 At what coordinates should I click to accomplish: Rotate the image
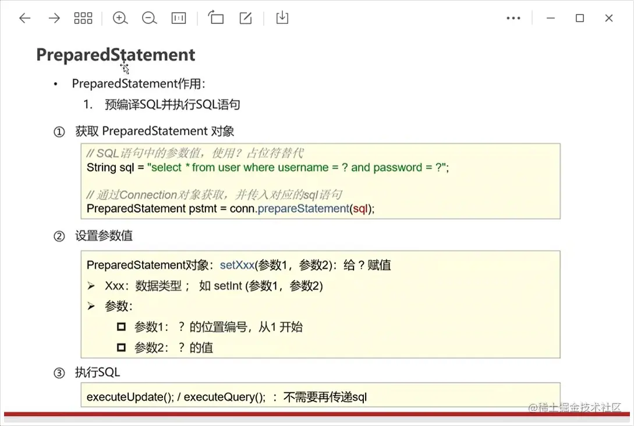pos(216,18)
